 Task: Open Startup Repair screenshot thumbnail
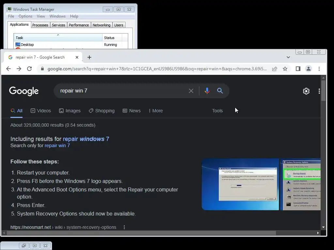(x=240, y=184)
